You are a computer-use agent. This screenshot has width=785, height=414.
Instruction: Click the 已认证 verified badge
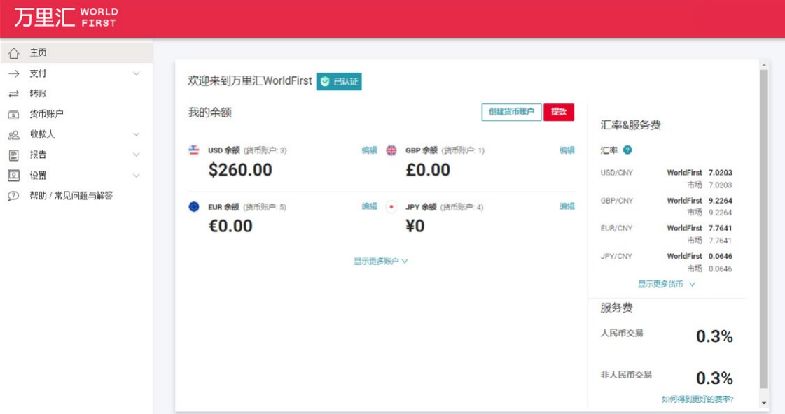coord(339,82)
